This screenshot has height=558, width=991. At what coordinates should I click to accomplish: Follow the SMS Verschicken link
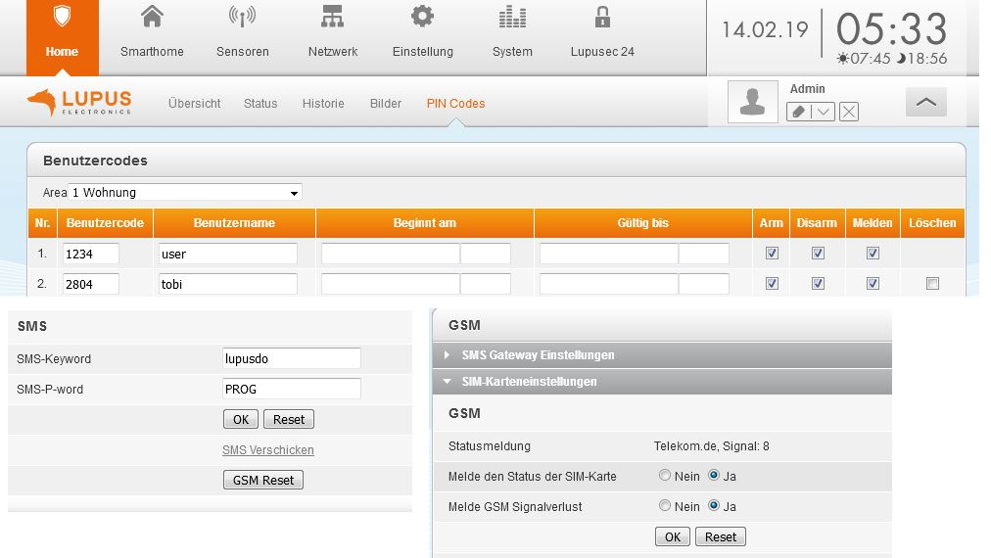268,450
